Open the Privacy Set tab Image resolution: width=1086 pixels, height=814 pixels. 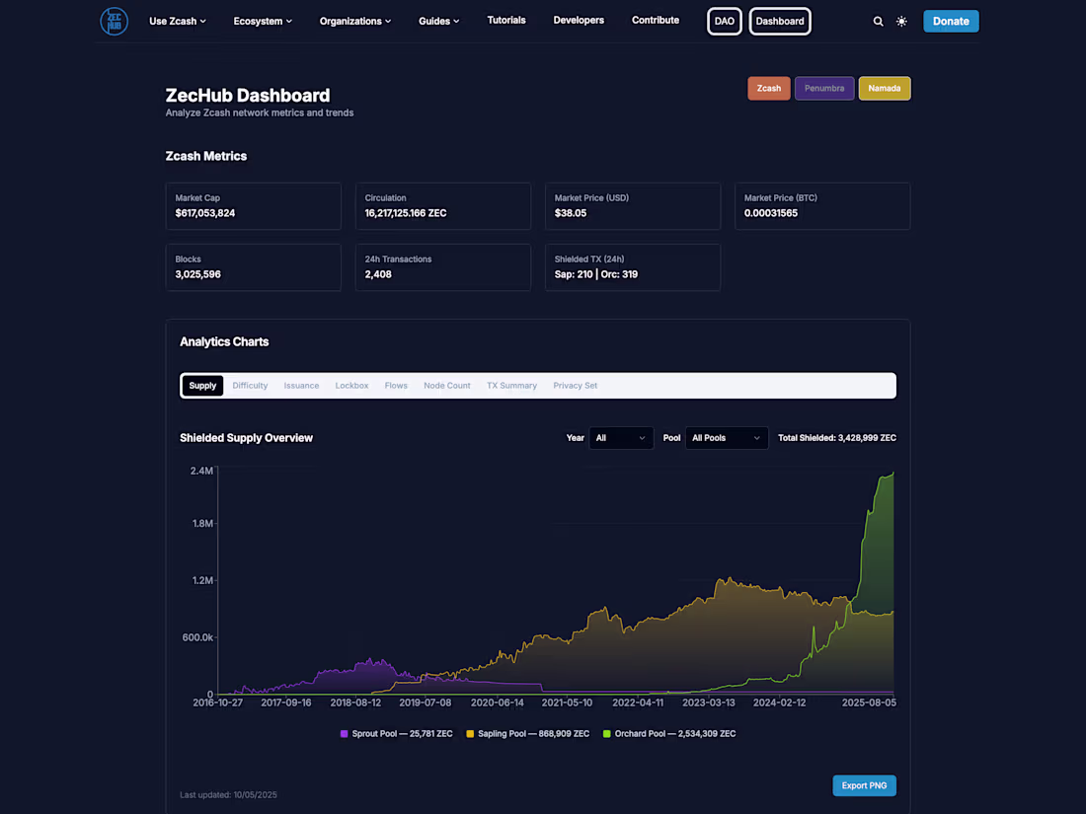coord(576,385)
